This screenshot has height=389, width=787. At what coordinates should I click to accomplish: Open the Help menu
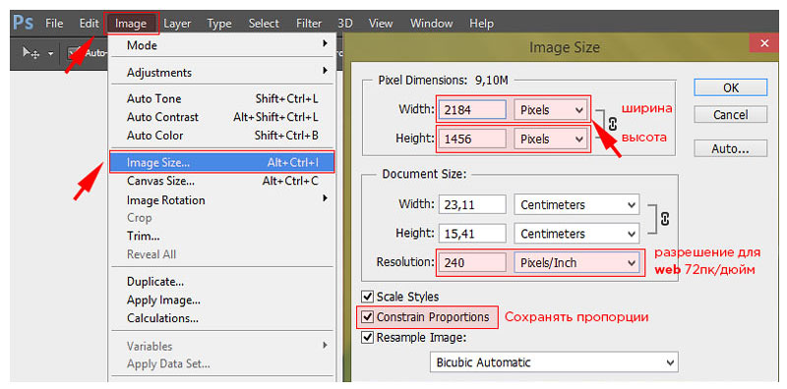tap(481, 24)
